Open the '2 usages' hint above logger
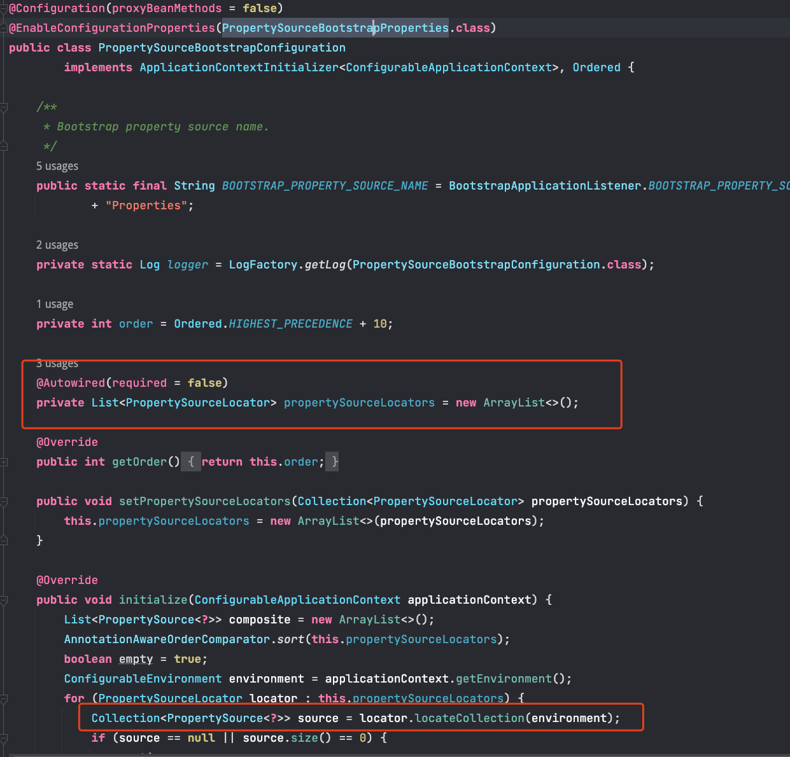The image size is (790, 757). [x=57, y=245]
